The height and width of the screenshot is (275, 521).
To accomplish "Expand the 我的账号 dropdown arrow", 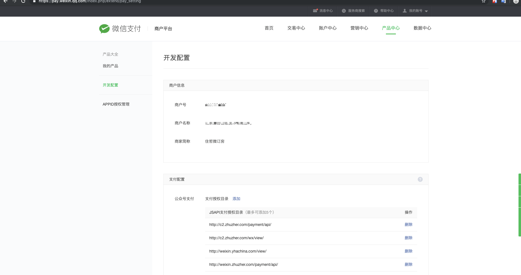I will point(426,11).
